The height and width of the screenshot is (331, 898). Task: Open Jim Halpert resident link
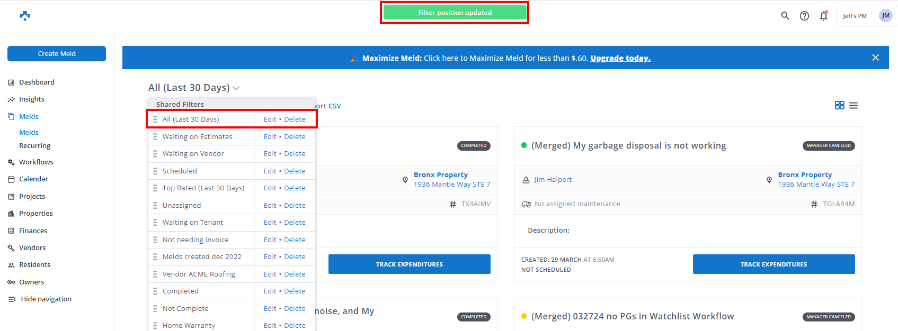tap(553, 180)
